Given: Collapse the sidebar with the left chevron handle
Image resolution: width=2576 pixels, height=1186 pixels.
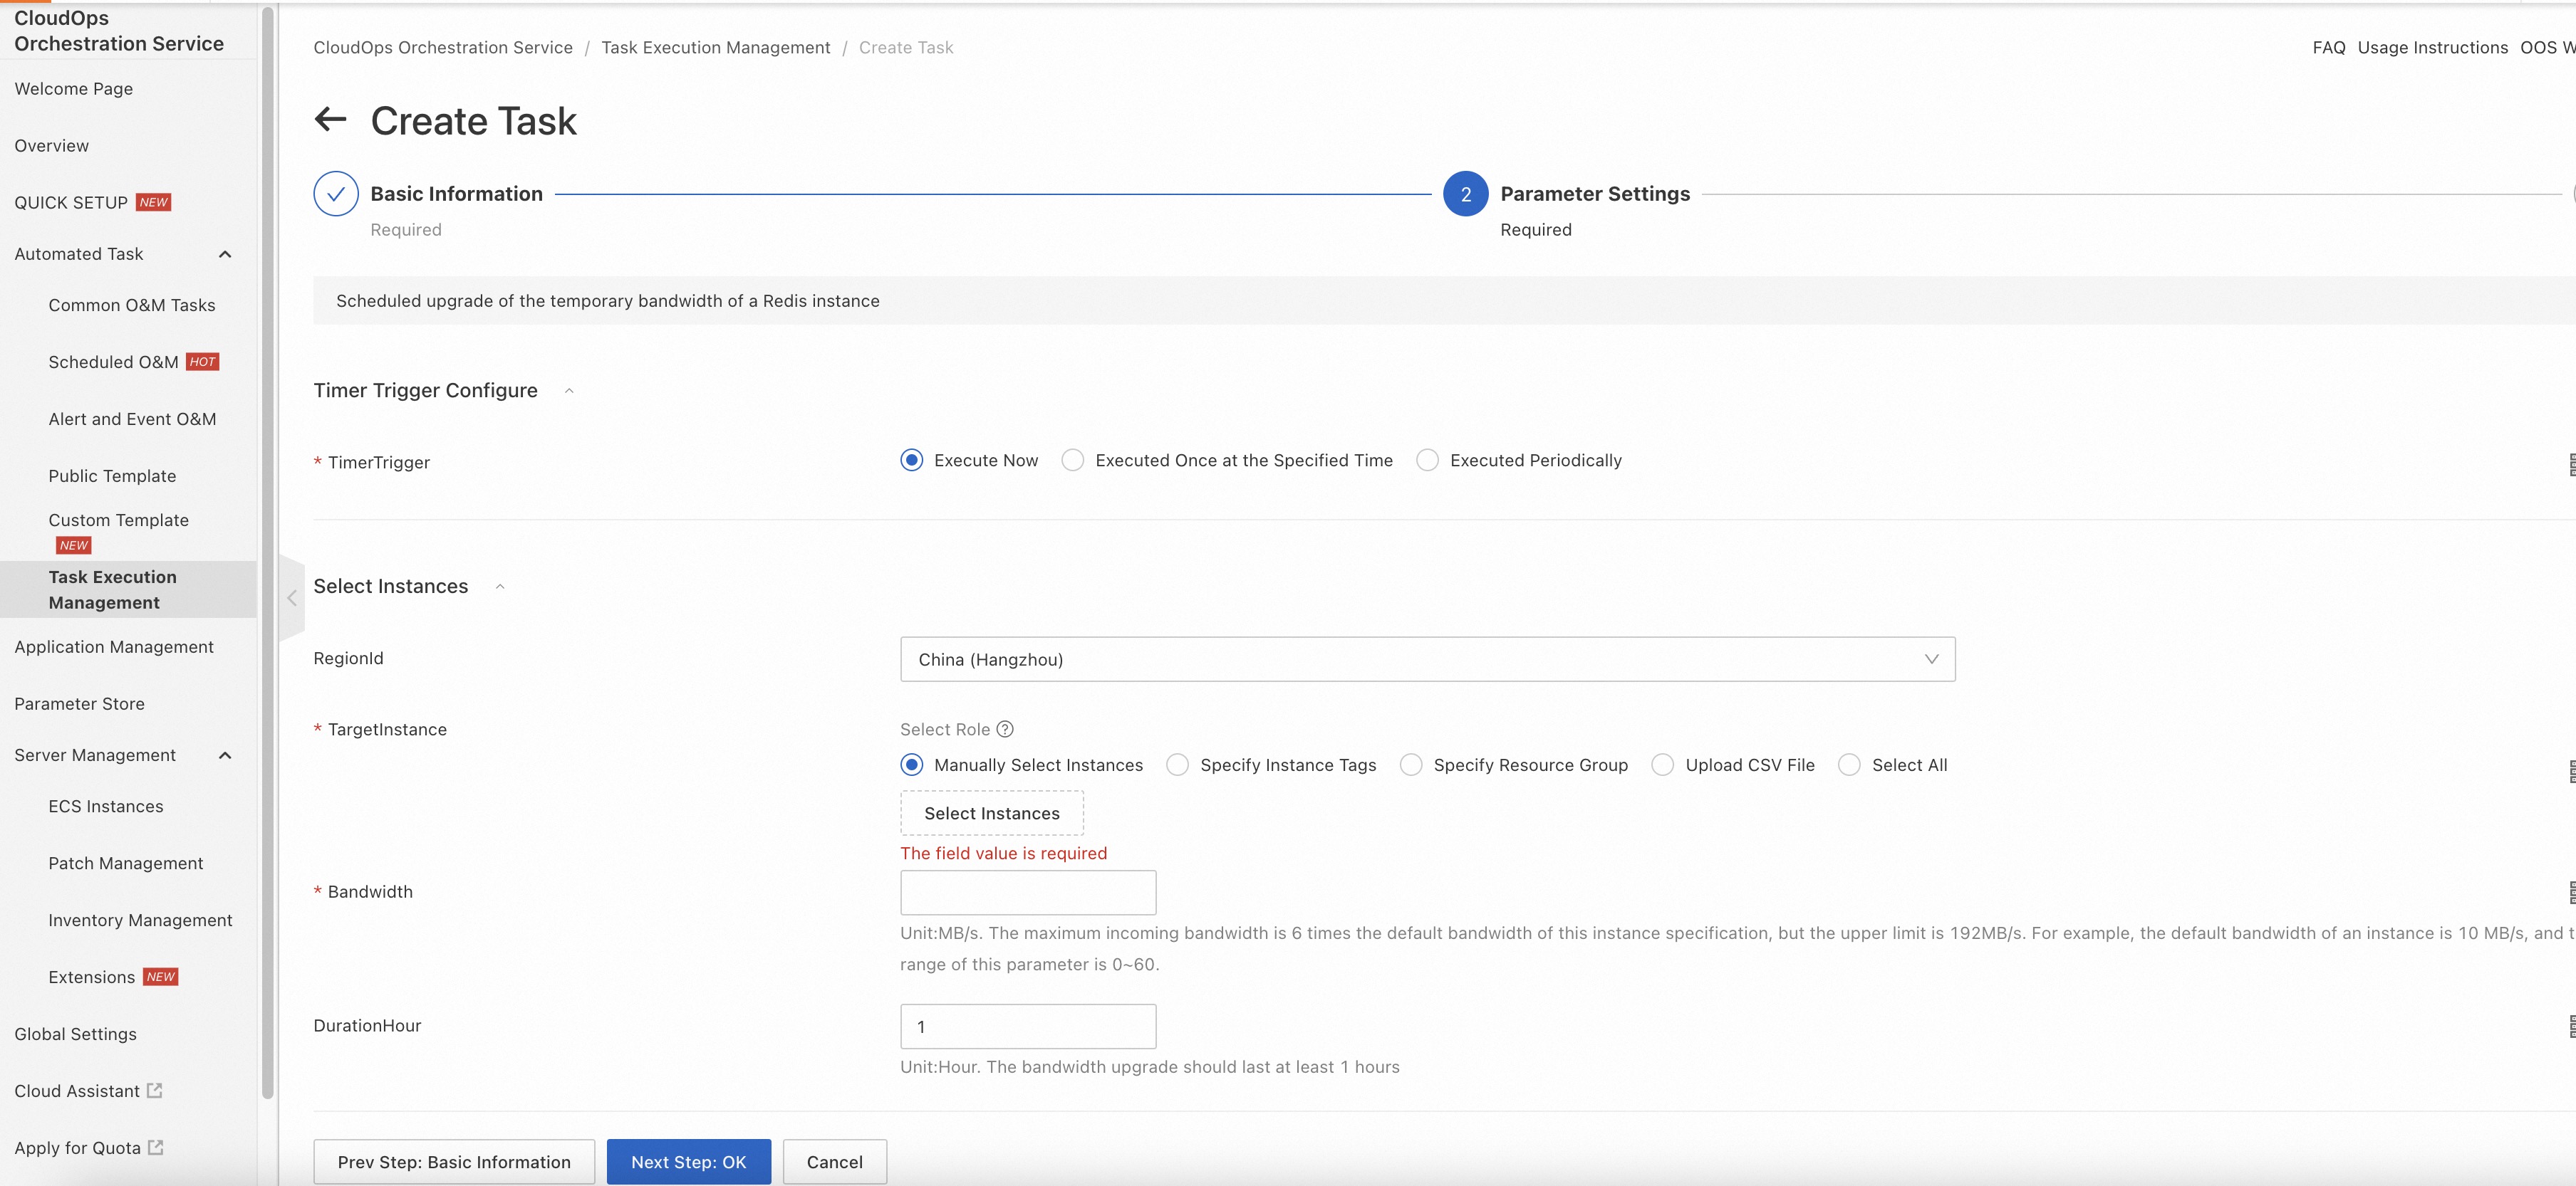Looking at the screenshot, I should tap(291, 597).
